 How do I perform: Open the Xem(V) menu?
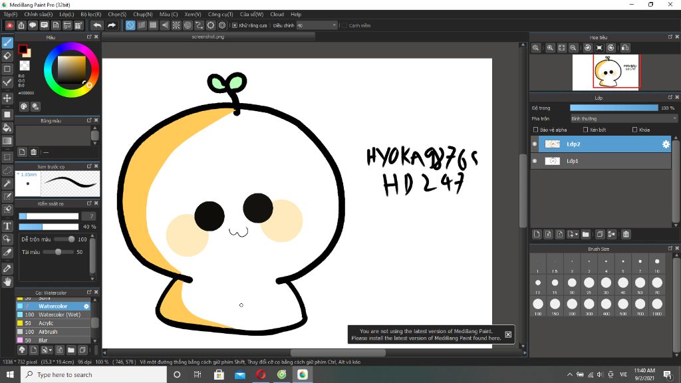tap(193, 14)
